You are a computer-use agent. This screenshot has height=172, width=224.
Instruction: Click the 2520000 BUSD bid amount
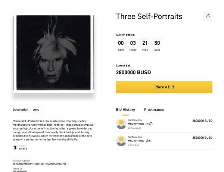pos(202,138)
